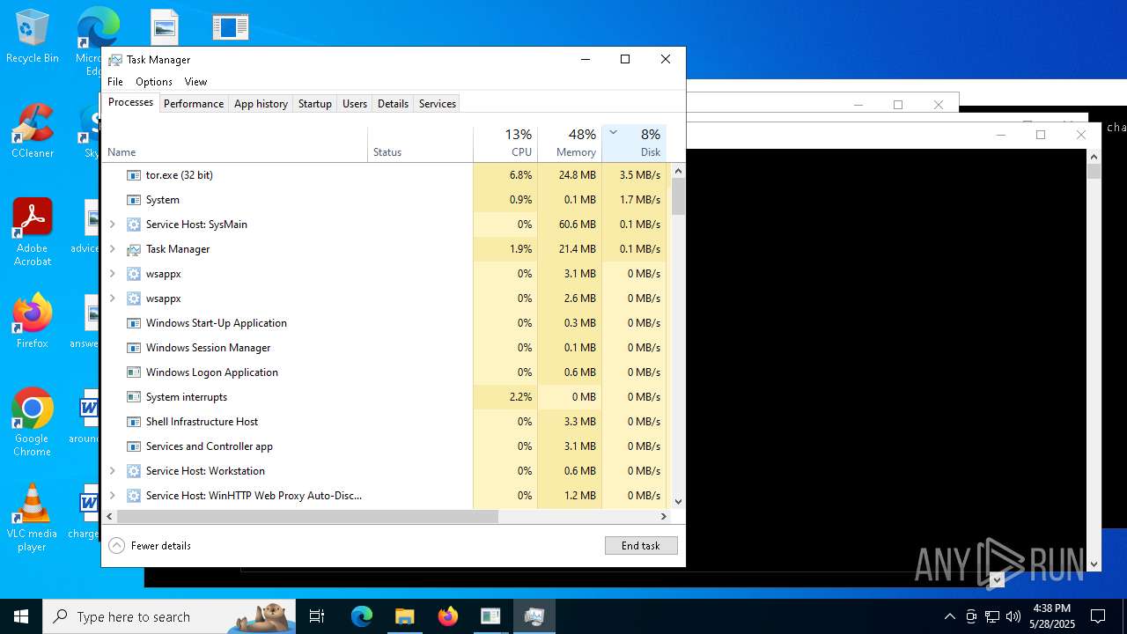This screenshot has width=1127, height=634.
Task: Click the WinHTTP Web Proxy service gear icon
Action: coord(134,496)
